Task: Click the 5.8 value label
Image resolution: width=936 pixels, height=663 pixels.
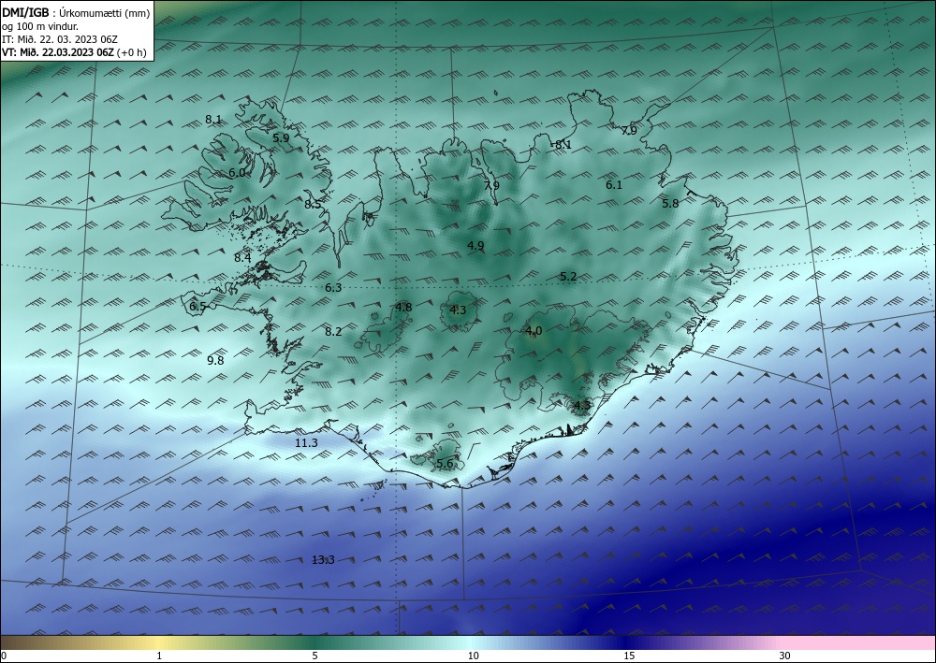Action: coord(670,204)
